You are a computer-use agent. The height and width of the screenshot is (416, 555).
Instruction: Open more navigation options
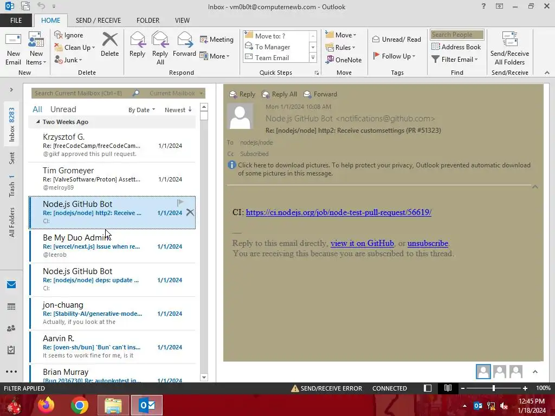[11, 372]
